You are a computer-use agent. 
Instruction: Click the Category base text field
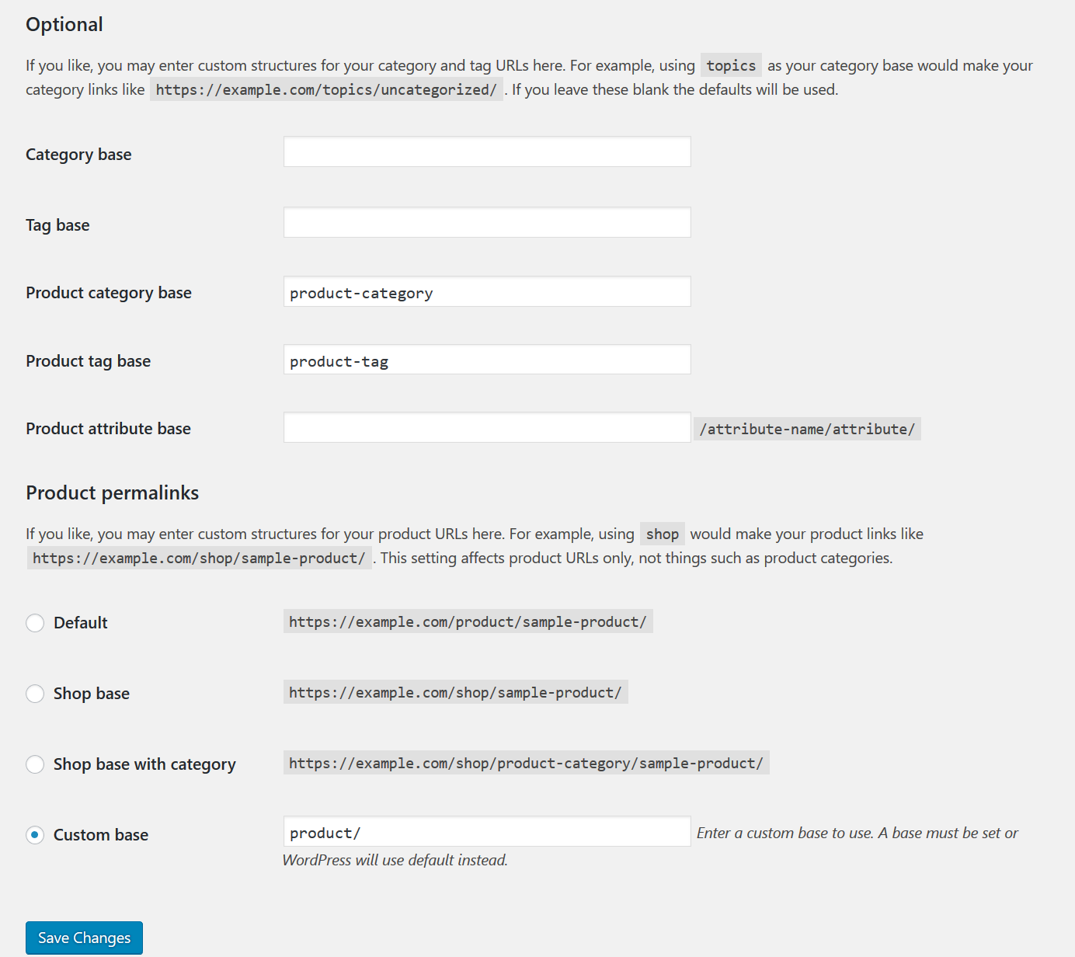point(486,152)
